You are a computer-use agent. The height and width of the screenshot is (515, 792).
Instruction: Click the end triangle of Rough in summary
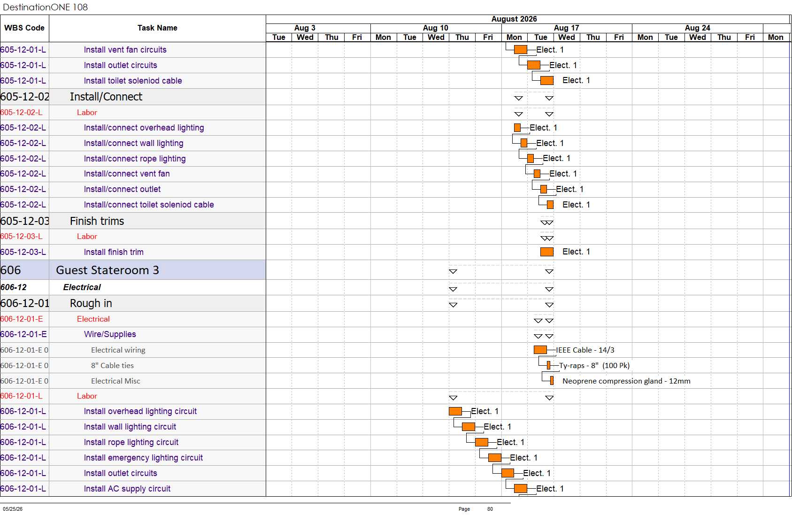tap(549, 305)
